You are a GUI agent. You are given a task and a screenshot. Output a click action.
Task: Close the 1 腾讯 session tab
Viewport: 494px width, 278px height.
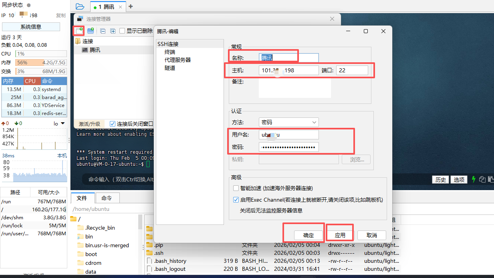point(121,7)
